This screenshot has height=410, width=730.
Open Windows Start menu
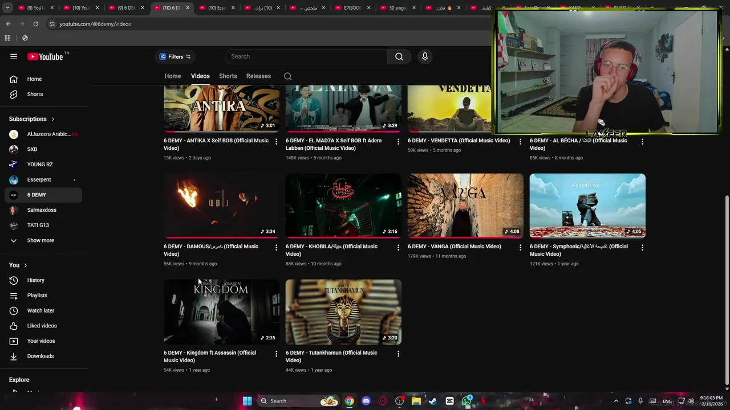point(247,401)
